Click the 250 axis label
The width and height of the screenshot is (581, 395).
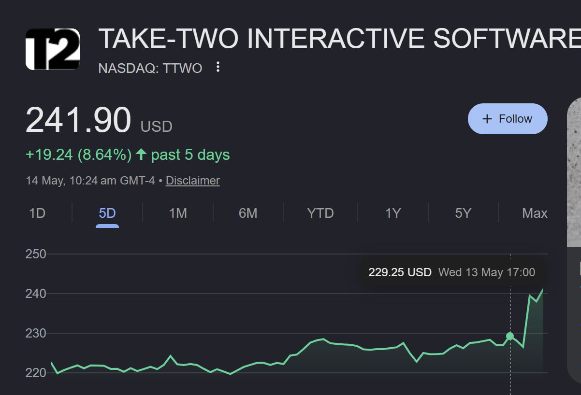[36, 254]
